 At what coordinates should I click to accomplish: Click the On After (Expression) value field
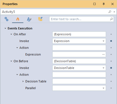(79, 34)
